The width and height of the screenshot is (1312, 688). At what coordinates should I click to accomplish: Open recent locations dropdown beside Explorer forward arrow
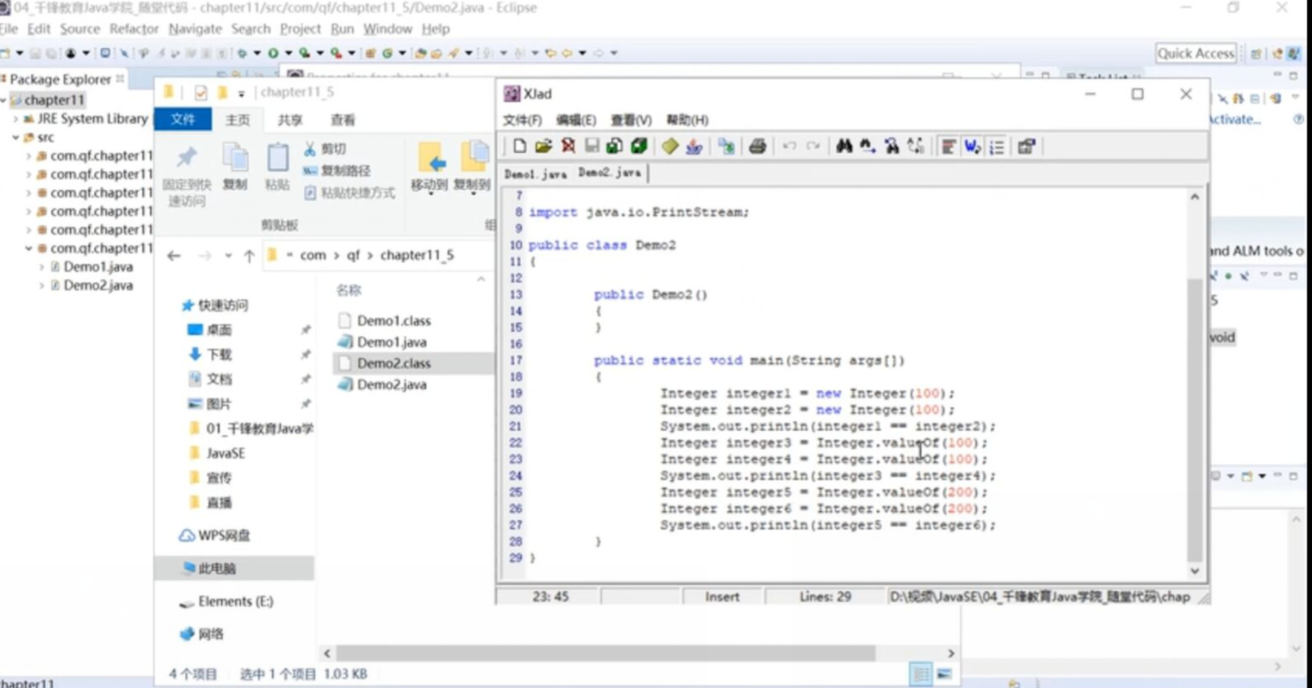(x=228, y=256)
